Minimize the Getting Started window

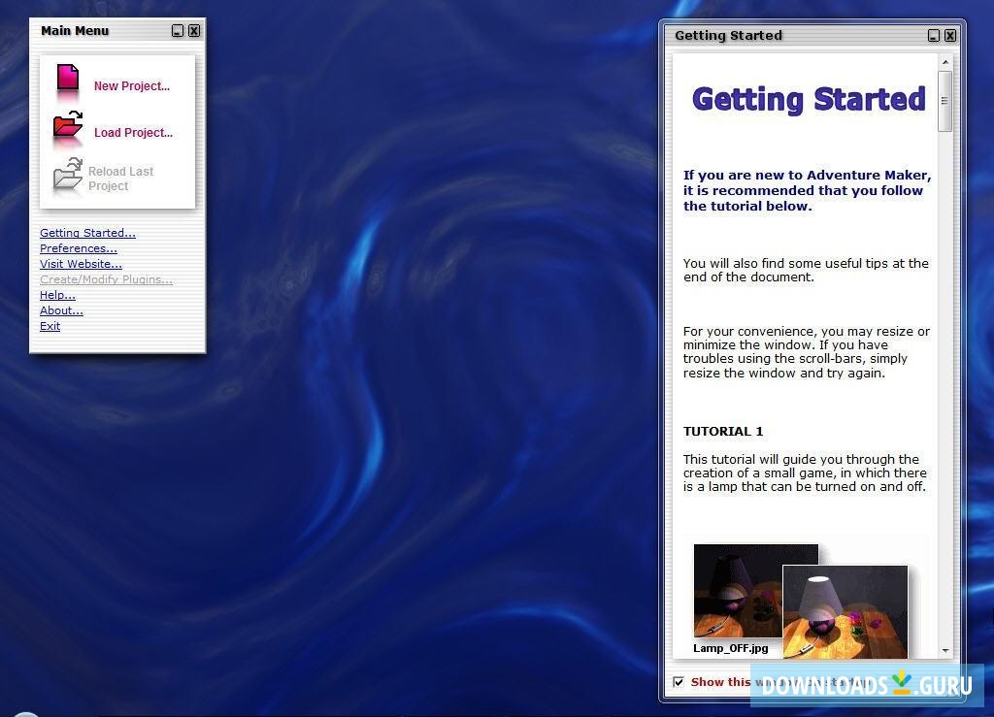(x=933, y=36)
